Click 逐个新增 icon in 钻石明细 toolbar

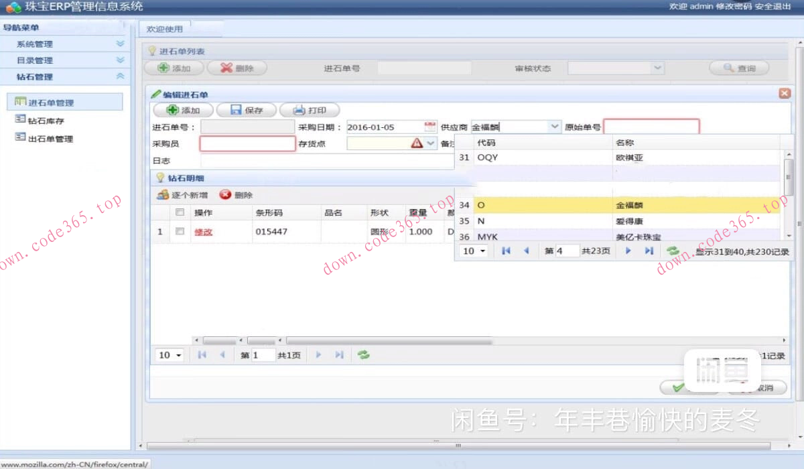[163, 195]
